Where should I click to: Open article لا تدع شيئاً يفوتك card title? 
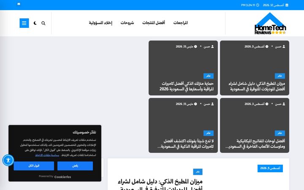click(x=185, y=144)
